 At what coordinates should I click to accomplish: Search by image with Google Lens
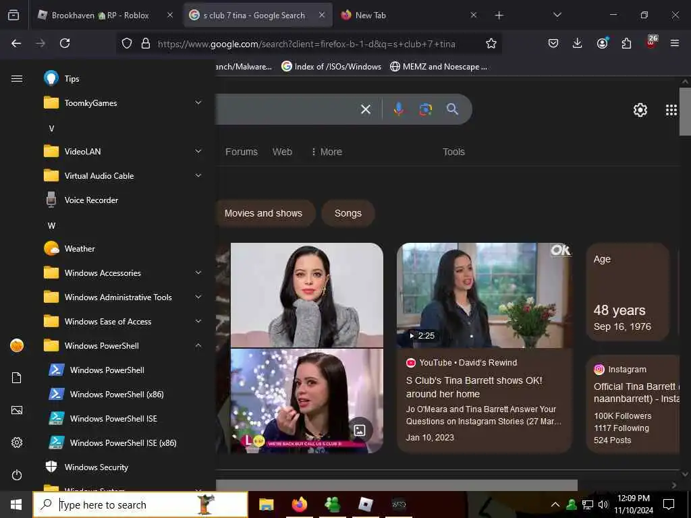425,109
